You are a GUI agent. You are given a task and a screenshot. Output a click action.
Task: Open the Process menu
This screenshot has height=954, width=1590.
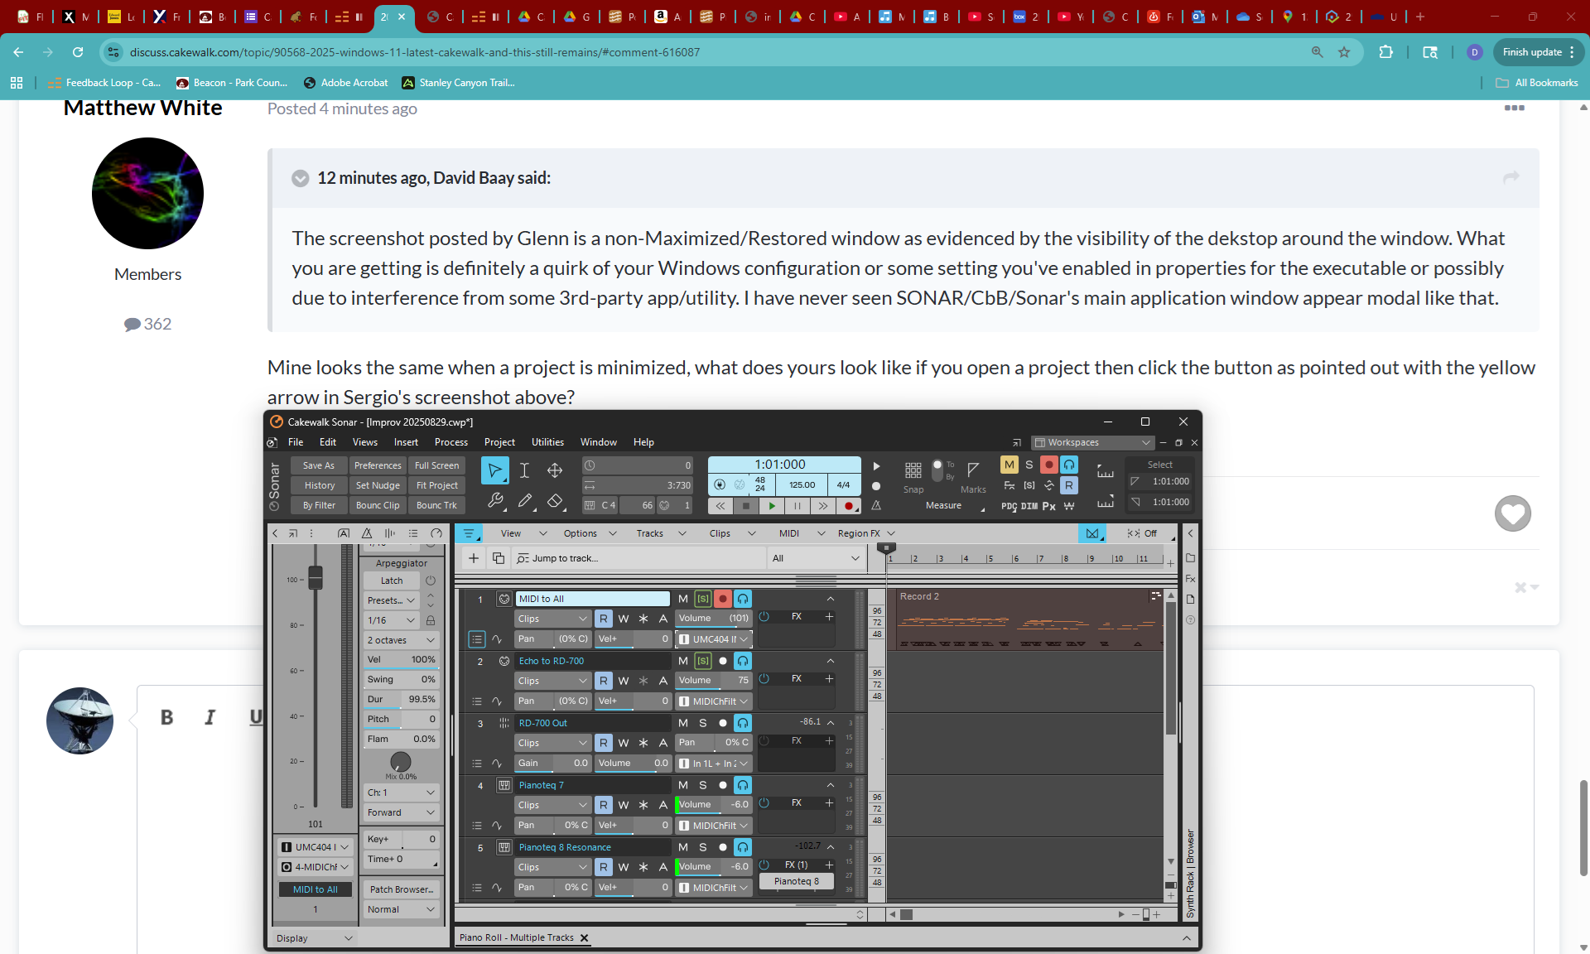450,442
